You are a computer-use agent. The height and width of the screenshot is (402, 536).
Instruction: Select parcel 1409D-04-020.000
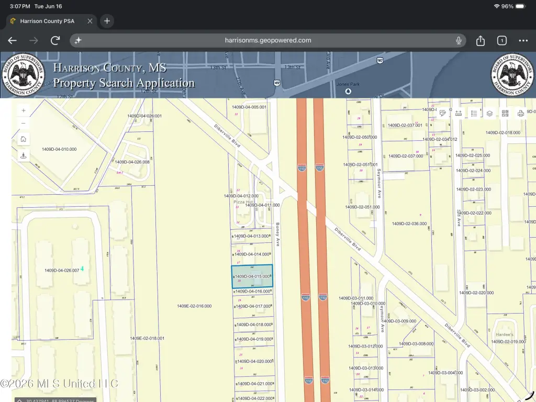pyautogui.click(x=255, y=361)
